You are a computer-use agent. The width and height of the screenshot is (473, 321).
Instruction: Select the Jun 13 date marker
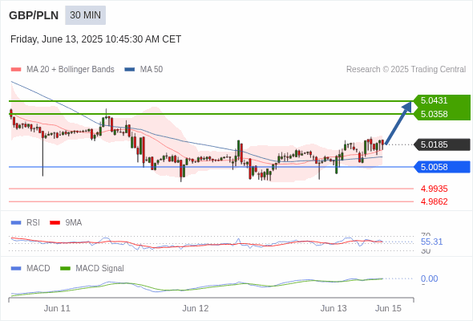click(x=334, y=308)
